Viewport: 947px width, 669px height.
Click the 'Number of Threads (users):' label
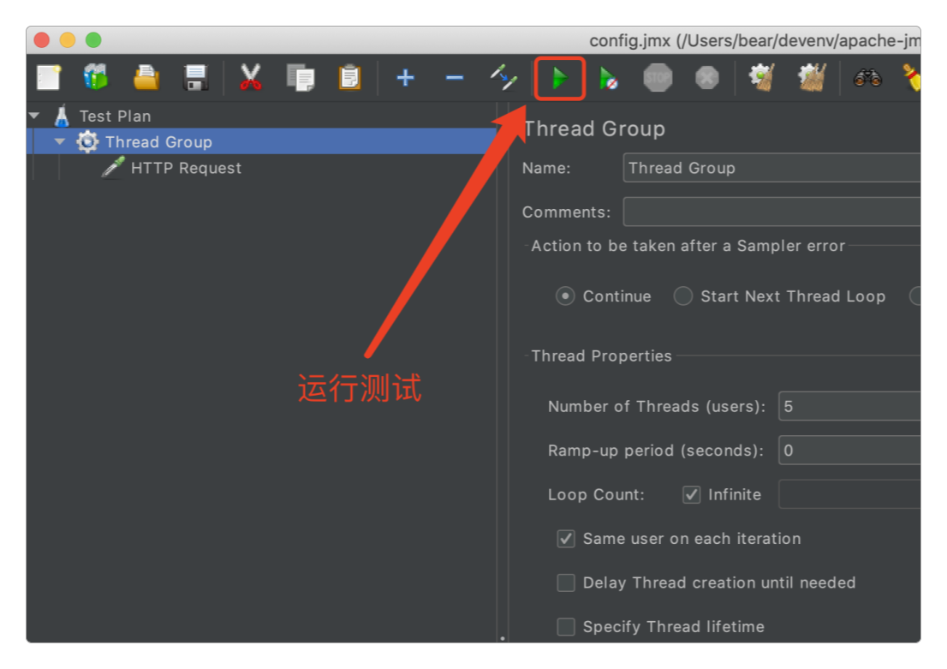(x=657, y=407)
